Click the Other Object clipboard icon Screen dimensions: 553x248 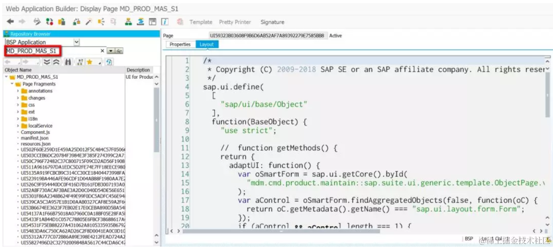tap(62, 21)
